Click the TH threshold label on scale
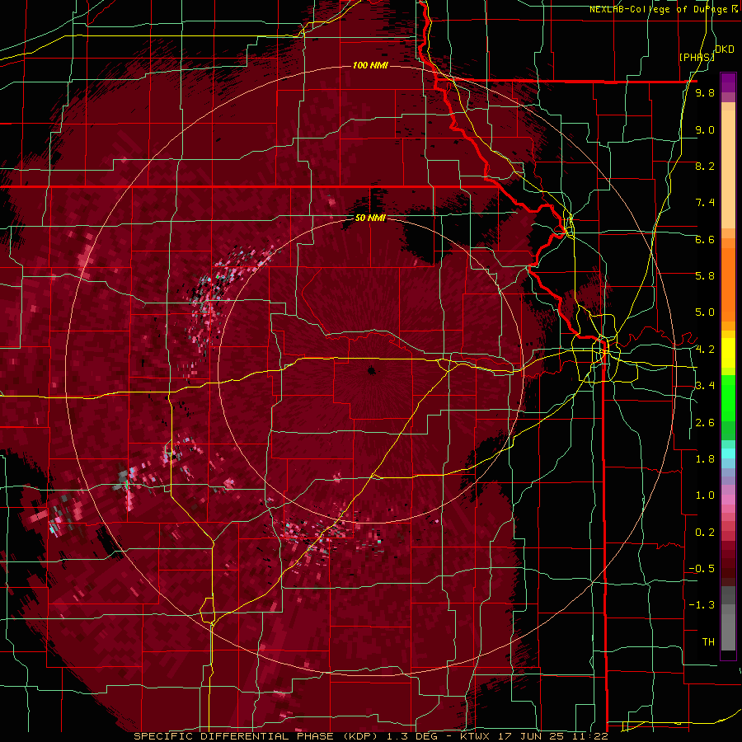Viewport: 742px width, 742px height. click(708, 642)
